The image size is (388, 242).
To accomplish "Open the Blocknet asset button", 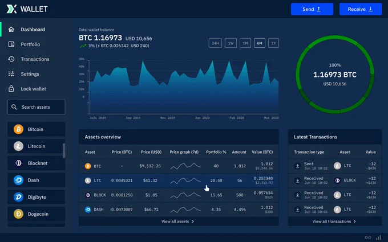I will pyautogui.click(x=37, y=163).
